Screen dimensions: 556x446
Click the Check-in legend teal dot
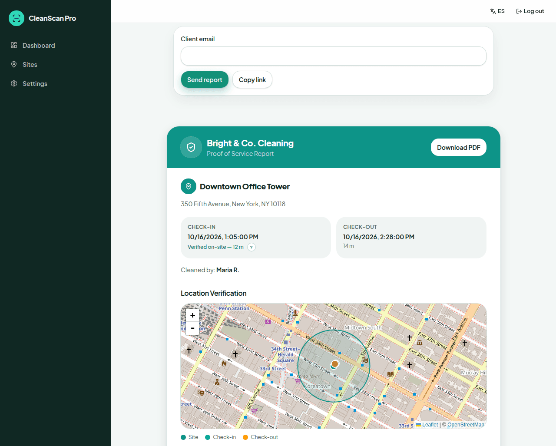[208, 437]
